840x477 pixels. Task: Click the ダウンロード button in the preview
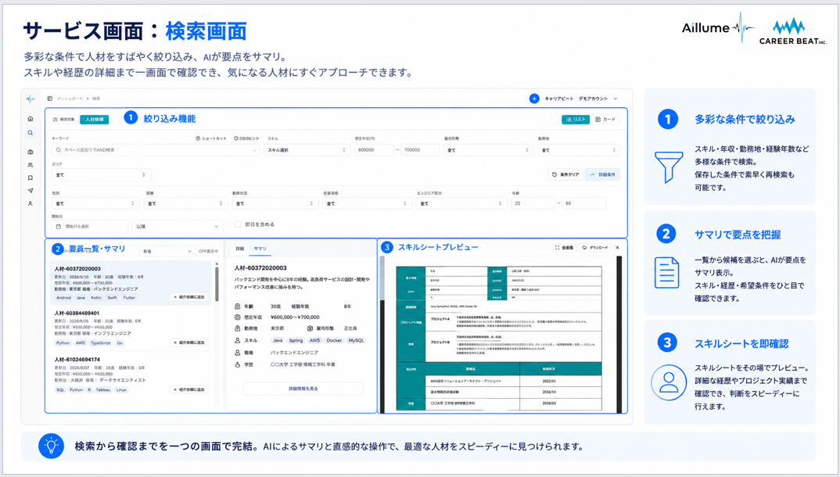pos(595,248)
